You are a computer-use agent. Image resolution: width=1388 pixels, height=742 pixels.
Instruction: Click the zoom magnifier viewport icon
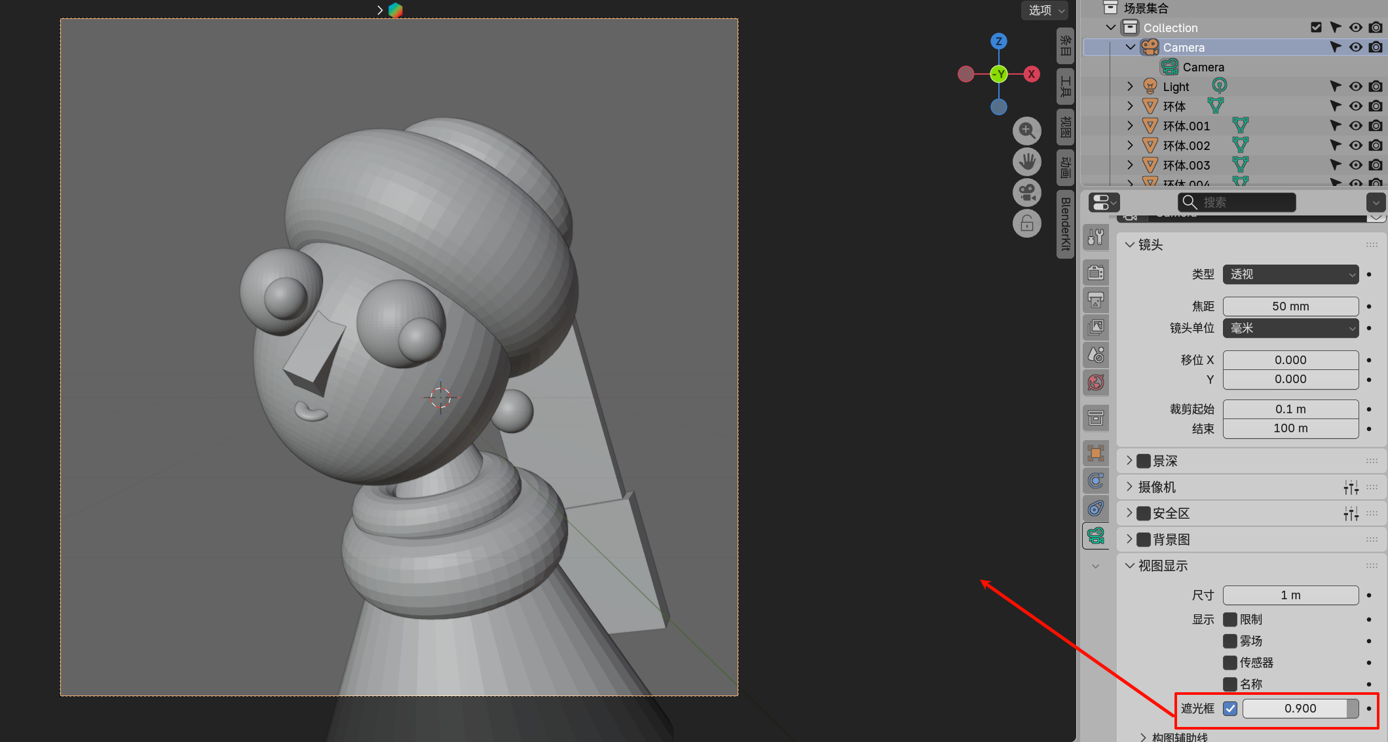tap(1026, 131)
